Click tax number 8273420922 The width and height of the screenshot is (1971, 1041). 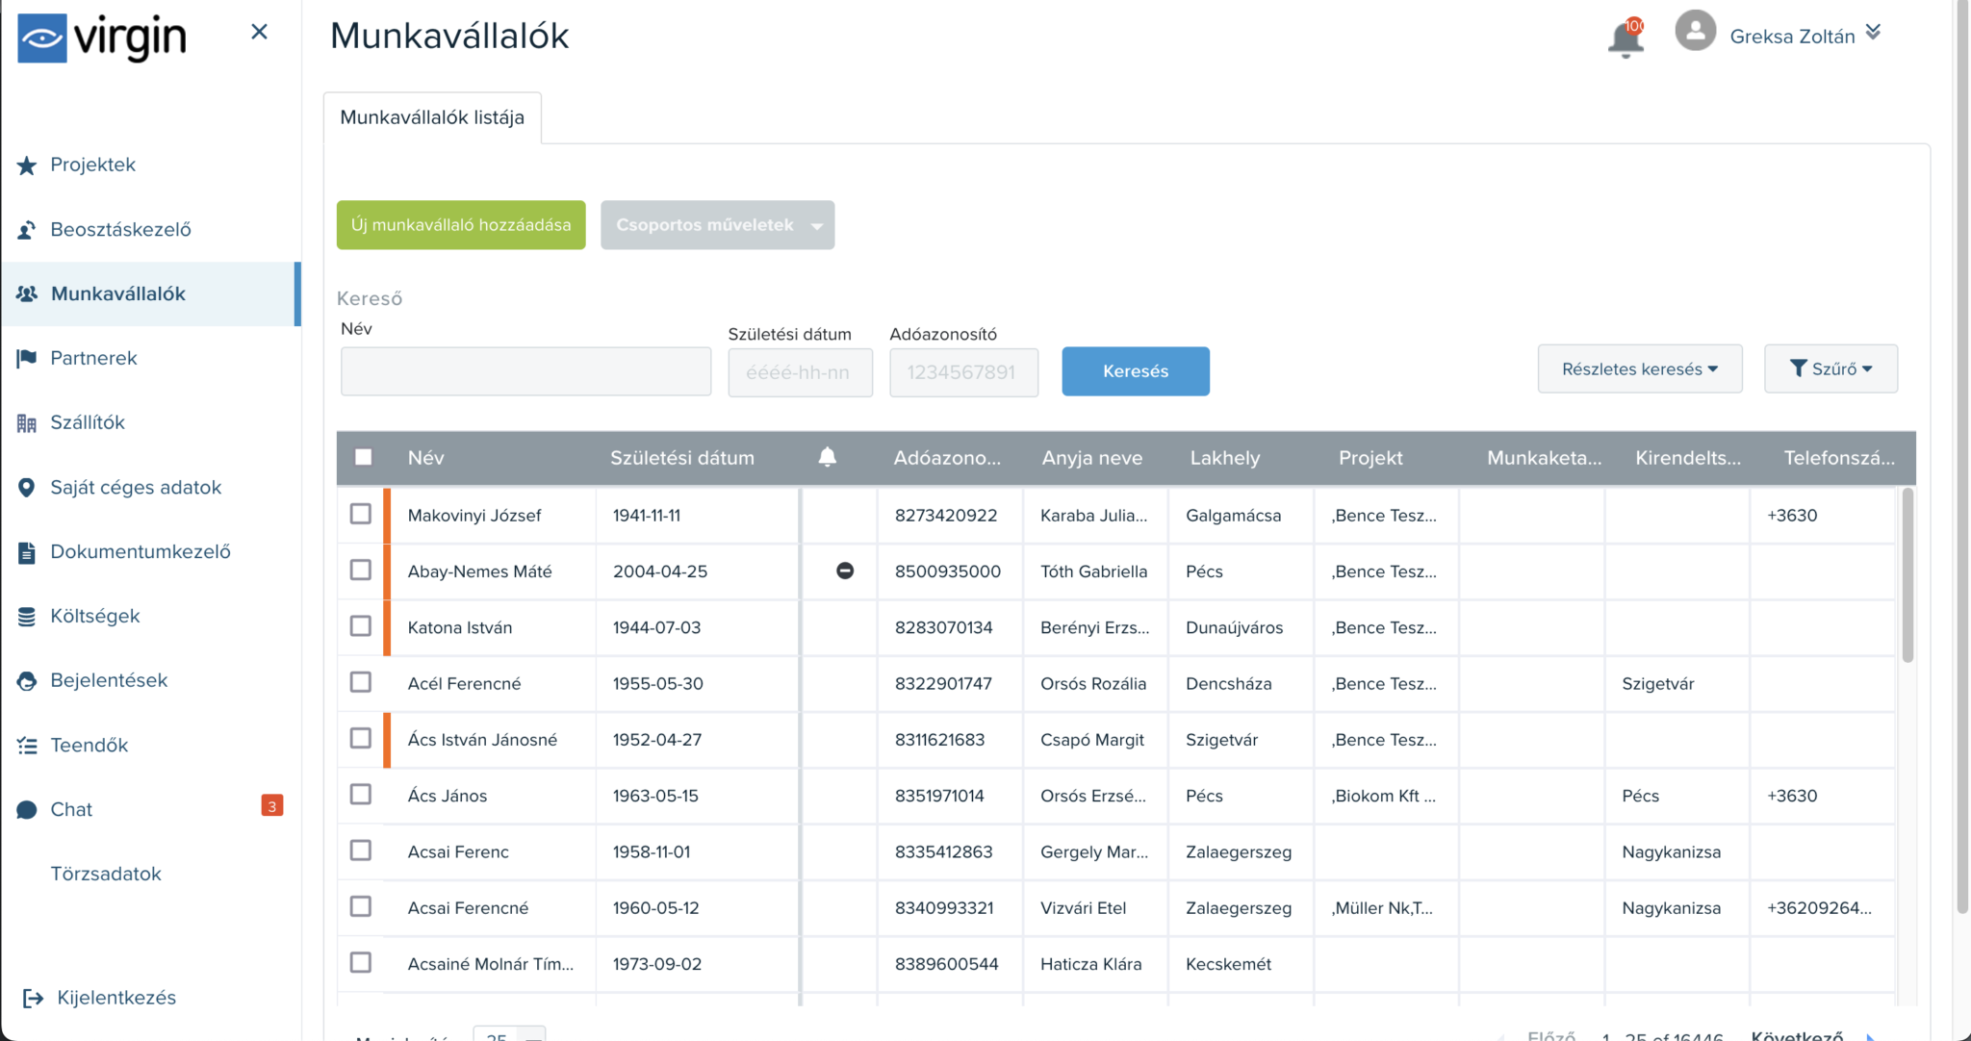click(x=946, y=515)
